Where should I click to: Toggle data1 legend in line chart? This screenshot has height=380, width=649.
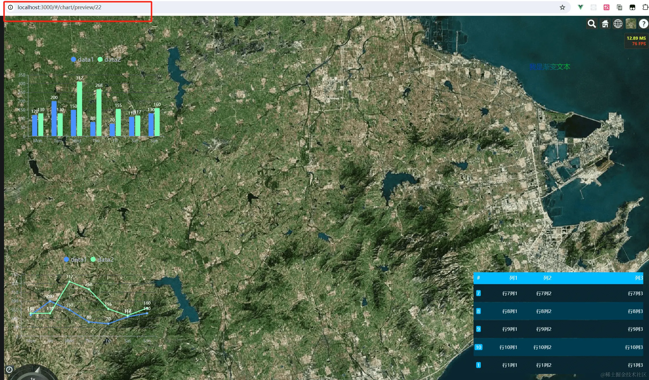coord(75,260)
